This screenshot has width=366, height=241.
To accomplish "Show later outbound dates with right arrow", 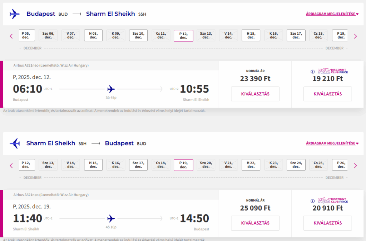I will pos(355,36).
